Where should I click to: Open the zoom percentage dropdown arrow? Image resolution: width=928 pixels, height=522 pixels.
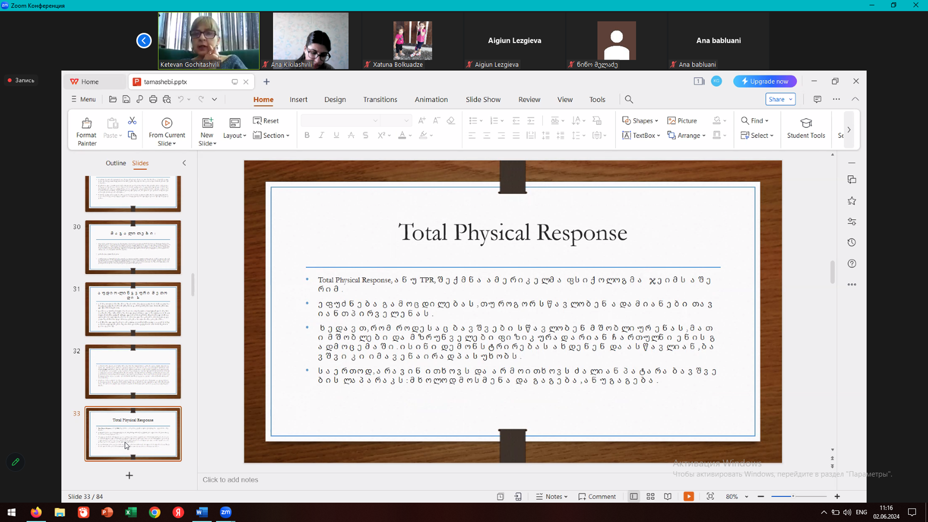point(746,497)
